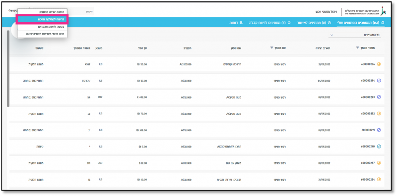Open the 'דוחות' reports tab
This screenshot has width=397, height=196.
tap(236, 23)
